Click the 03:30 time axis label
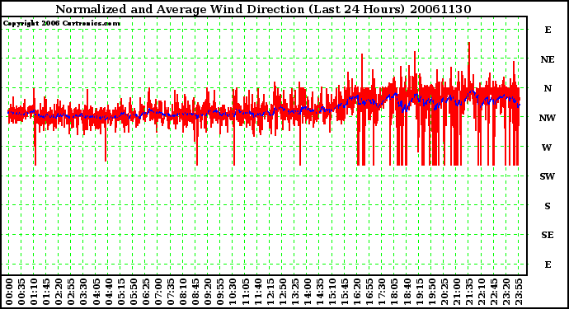This screenshot has height=309, width=569. tap(83, 292)
